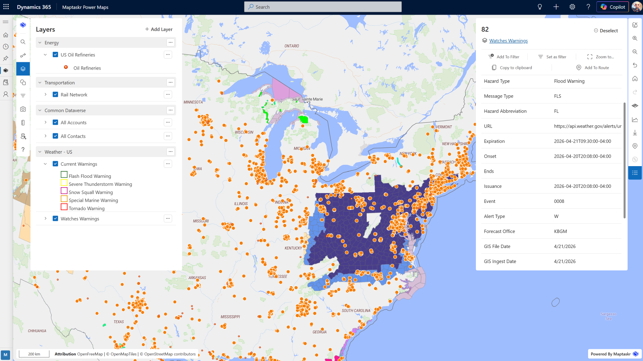Open the Layers panel icon in sidebar
The image size is (643, 361).
[x=23, y=69]
